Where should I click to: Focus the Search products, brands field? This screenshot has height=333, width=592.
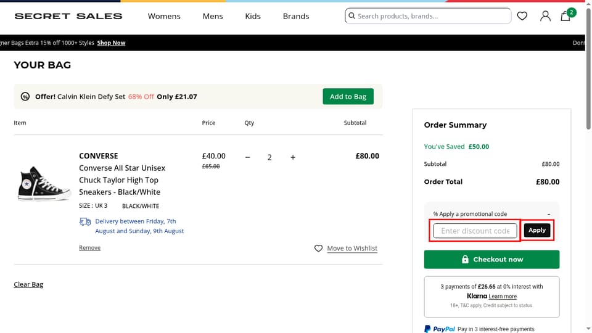(428, 16)
